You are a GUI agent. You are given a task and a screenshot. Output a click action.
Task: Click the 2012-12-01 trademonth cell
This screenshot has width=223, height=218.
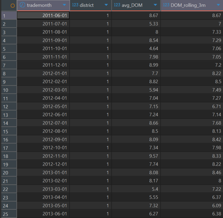pos(43,164)
